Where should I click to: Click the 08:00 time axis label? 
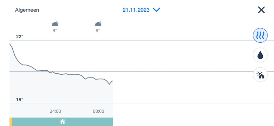click(99, 111)
